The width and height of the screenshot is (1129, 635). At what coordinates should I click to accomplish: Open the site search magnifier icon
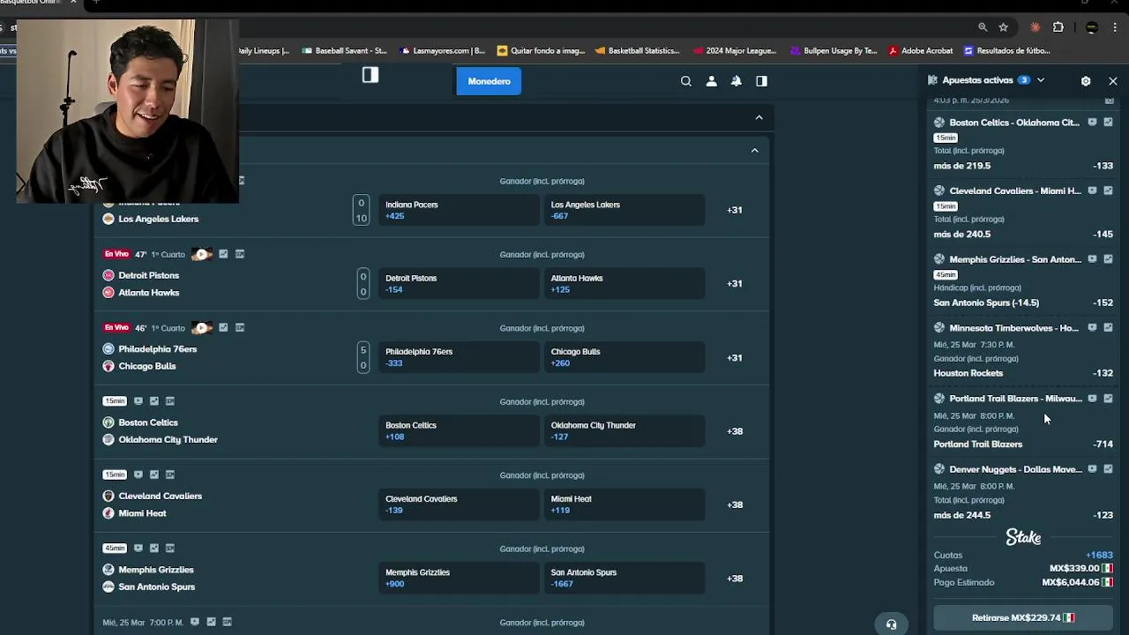click(685, 81)
